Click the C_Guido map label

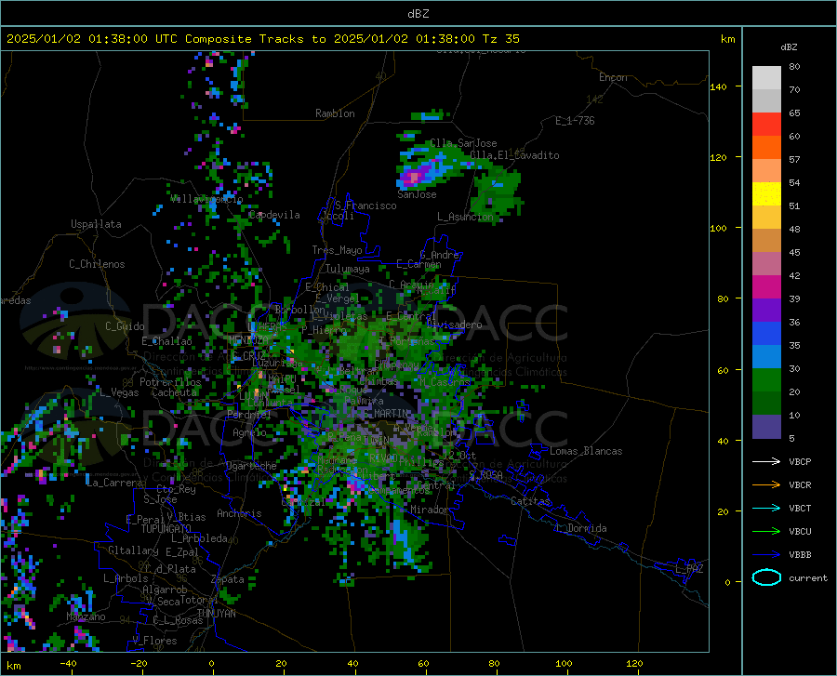[125, 326]
